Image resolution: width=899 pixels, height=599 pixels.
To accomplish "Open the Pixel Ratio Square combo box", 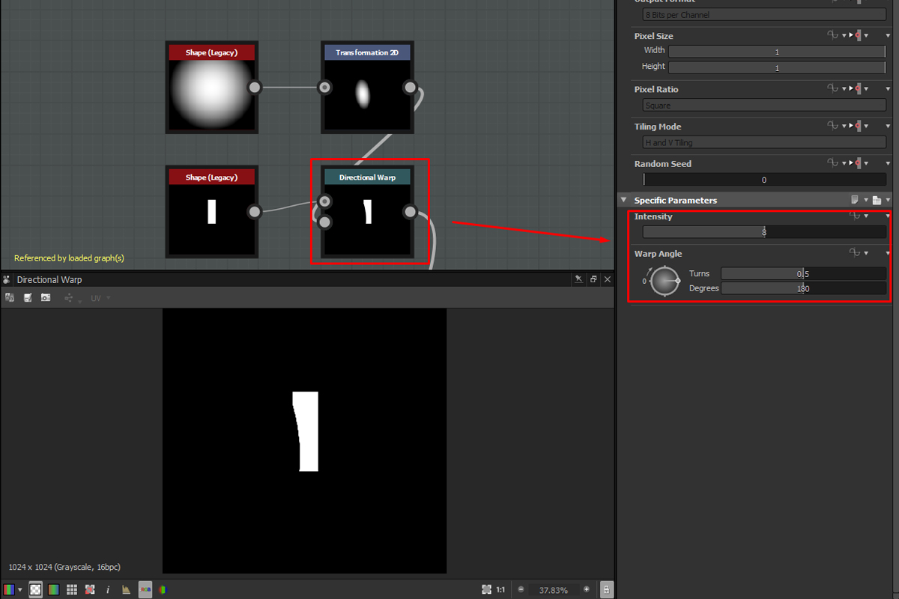I will [x=764, y=106].
